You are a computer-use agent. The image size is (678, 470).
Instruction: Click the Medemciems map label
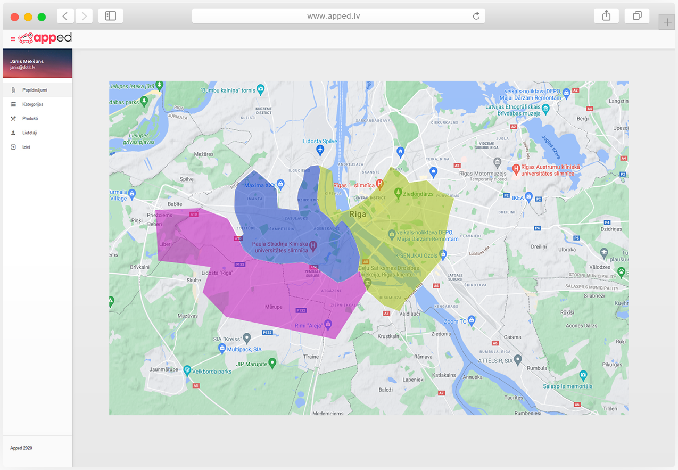pyautogui.click(x=329, y=413)
